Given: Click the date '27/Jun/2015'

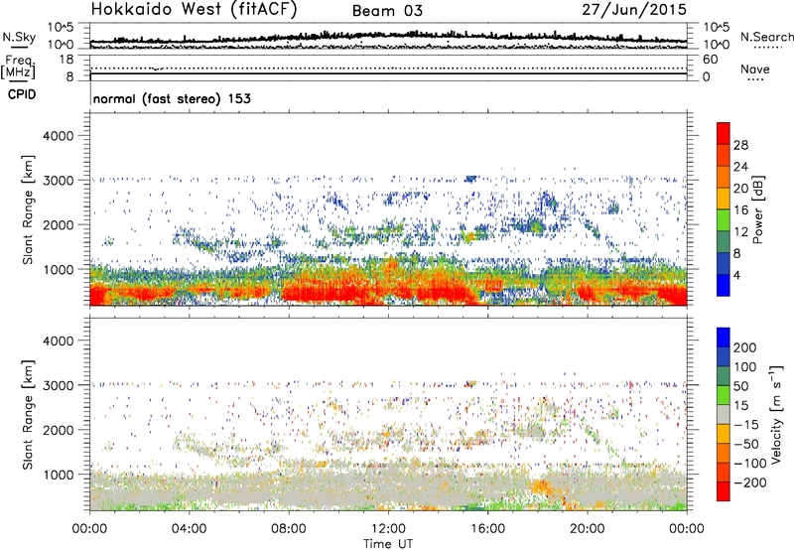Looking at the screenshot, I should tap(634, 10).
